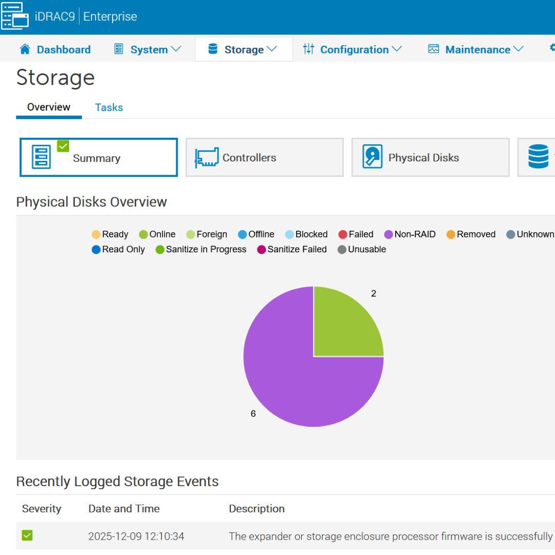The width and height of the screenshot is (555, 555).
Task: Go to the Dashboard page
Action: coord(63,49)
